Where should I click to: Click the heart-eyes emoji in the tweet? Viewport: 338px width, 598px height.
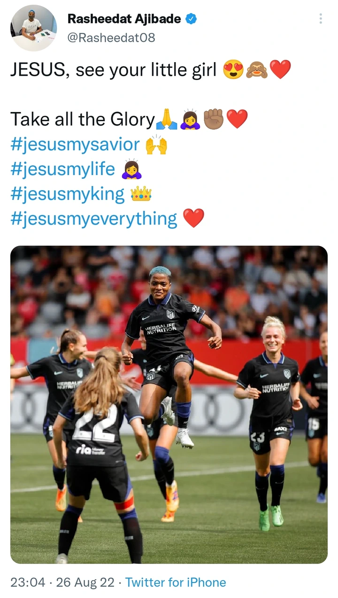tap(233, 70)
